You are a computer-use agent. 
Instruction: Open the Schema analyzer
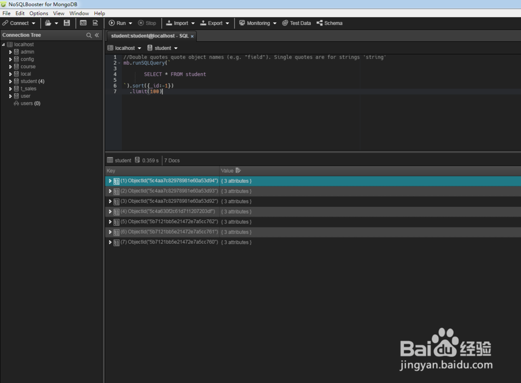(x=329, y=23)
